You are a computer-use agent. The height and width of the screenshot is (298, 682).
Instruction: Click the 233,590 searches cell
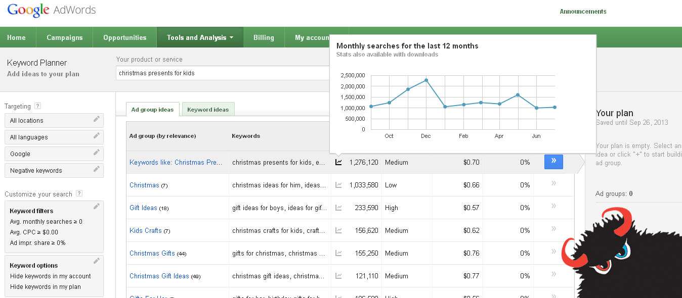pos(367,208)
